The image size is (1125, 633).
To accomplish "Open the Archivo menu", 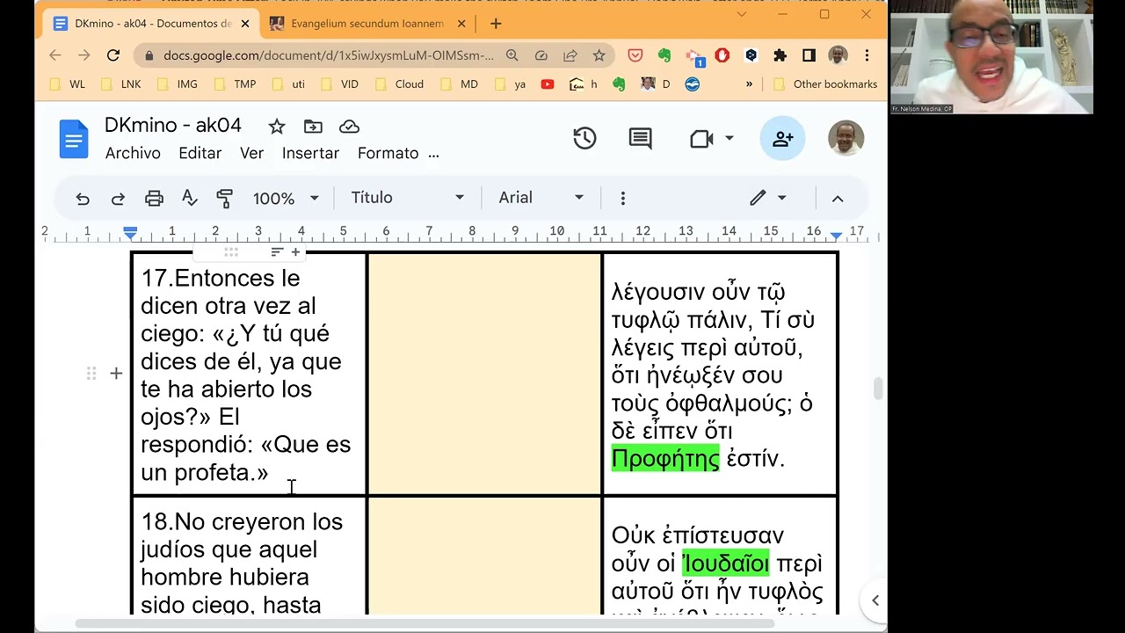I will 133,153.
